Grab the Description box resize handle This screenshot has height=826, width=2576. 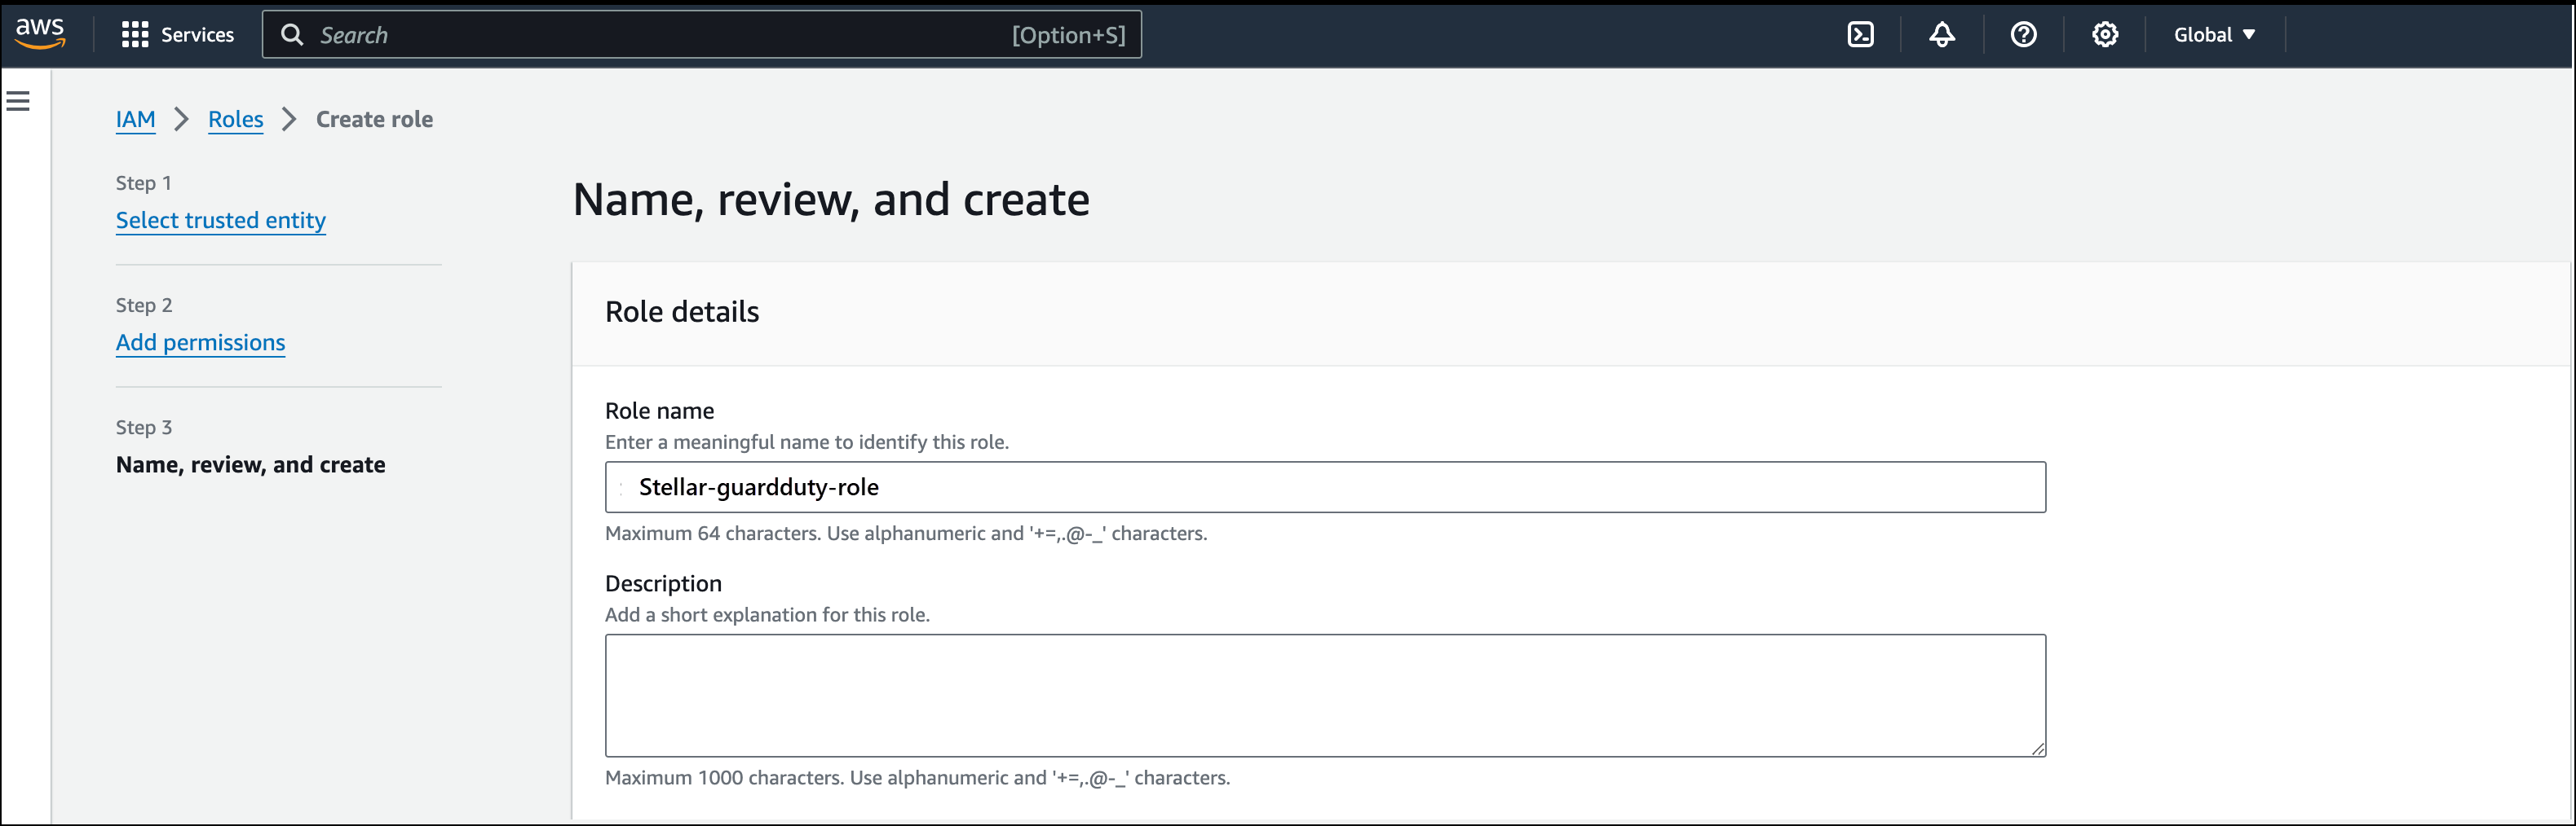[2037, 748]
